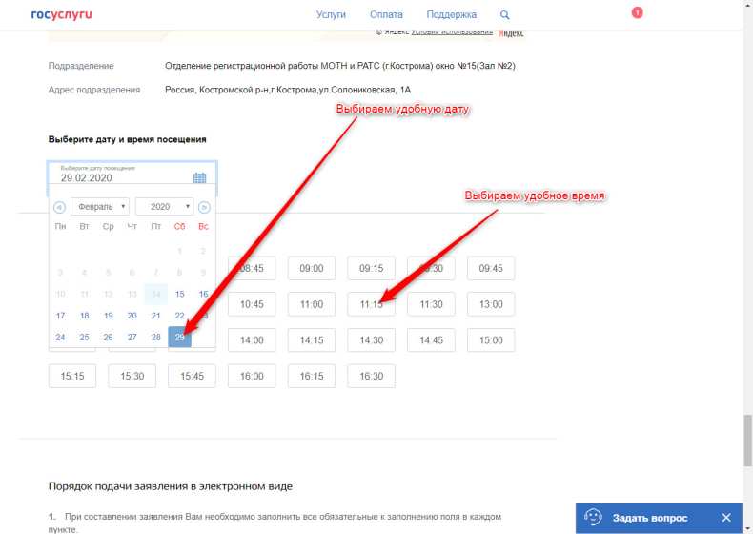Open the calendar icon in date field
The height and width of the screenshot is (534, 753).
(x=199, y=177)
